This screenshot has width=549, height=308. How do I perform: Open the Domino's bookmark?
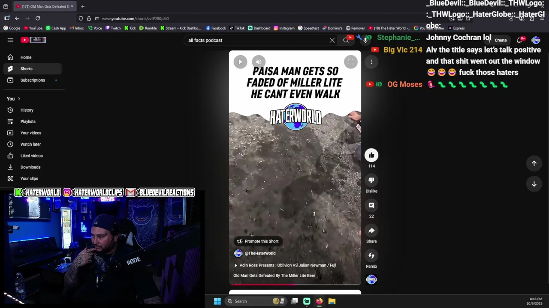click(332, 28)
